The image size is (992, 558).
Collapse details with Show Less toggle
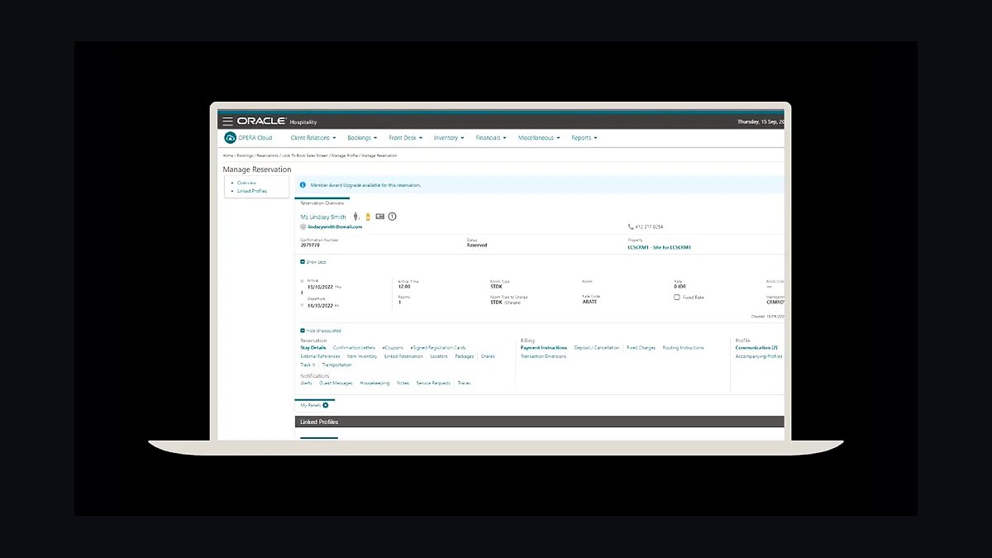point(312,262)
